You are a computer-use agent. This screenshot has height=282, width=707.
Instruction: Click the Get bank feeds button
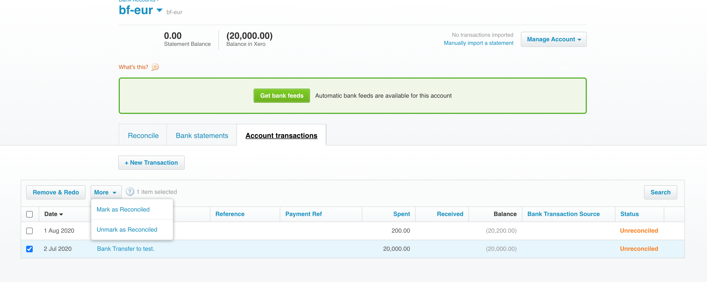pyautogui.click(x=282, y=96)
